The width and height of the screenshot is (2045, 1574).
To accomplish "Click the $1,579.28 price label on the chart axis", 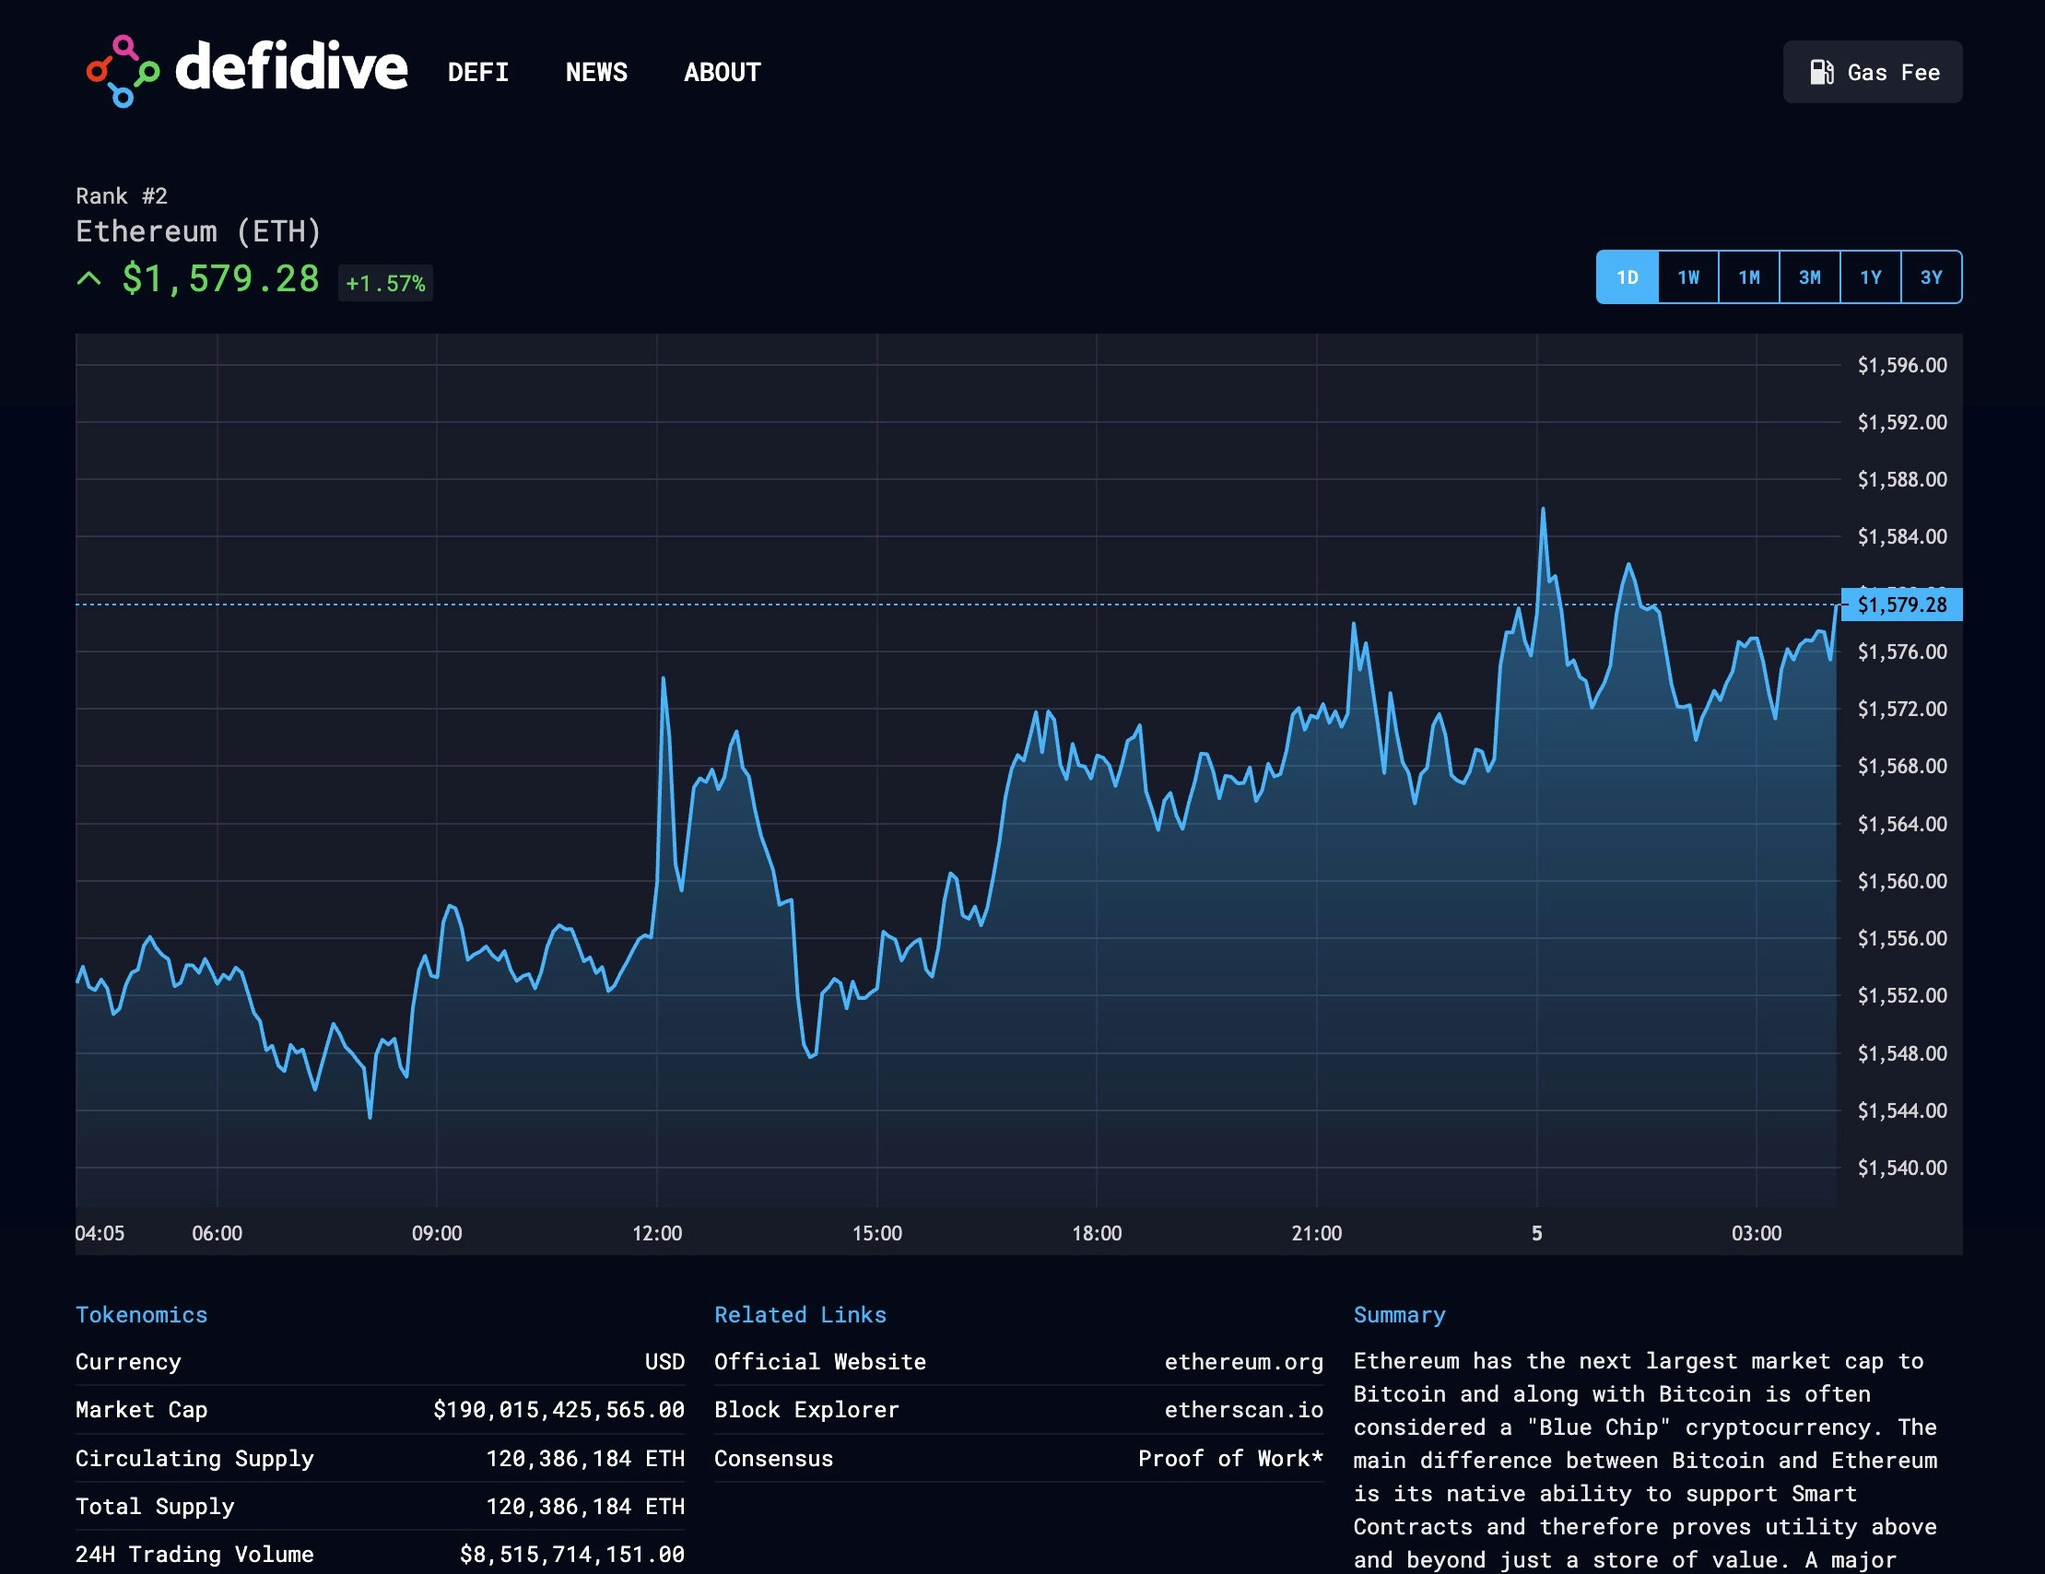I will click(1902, 605).
